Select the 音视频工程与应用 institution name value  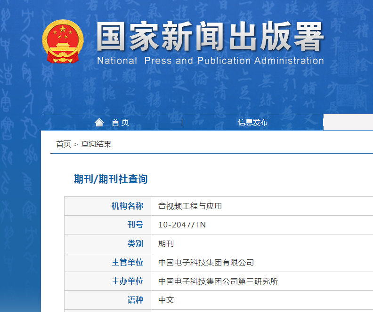click(190, 206)
